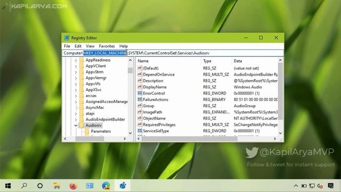Select the DisplayName value name
Viewport: 341px width, 192px height.
pyautogui.click(x=155, y=87)
